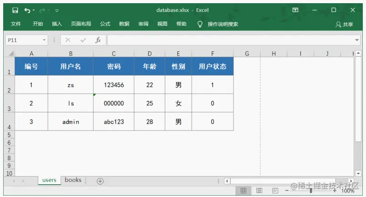Expand the Name Box dropdown arrow

(44, 40)
